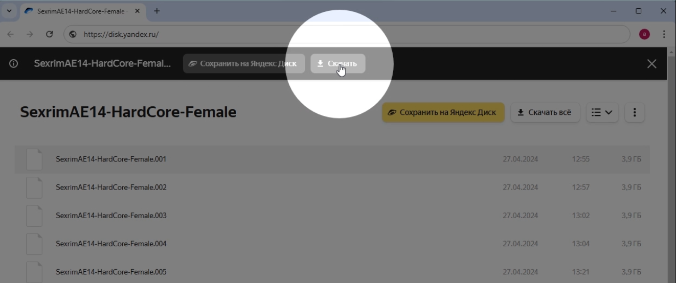Open the Chrome tab search chevron
The width and height of the screenshot is (676, 283).
tap(9, 11)
